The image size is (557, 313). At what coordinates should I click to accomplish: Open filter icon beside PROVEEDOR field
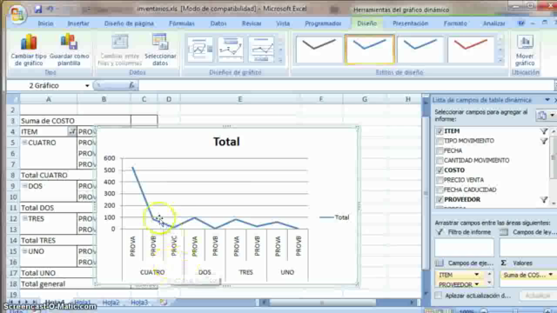[x=544, y=200]
